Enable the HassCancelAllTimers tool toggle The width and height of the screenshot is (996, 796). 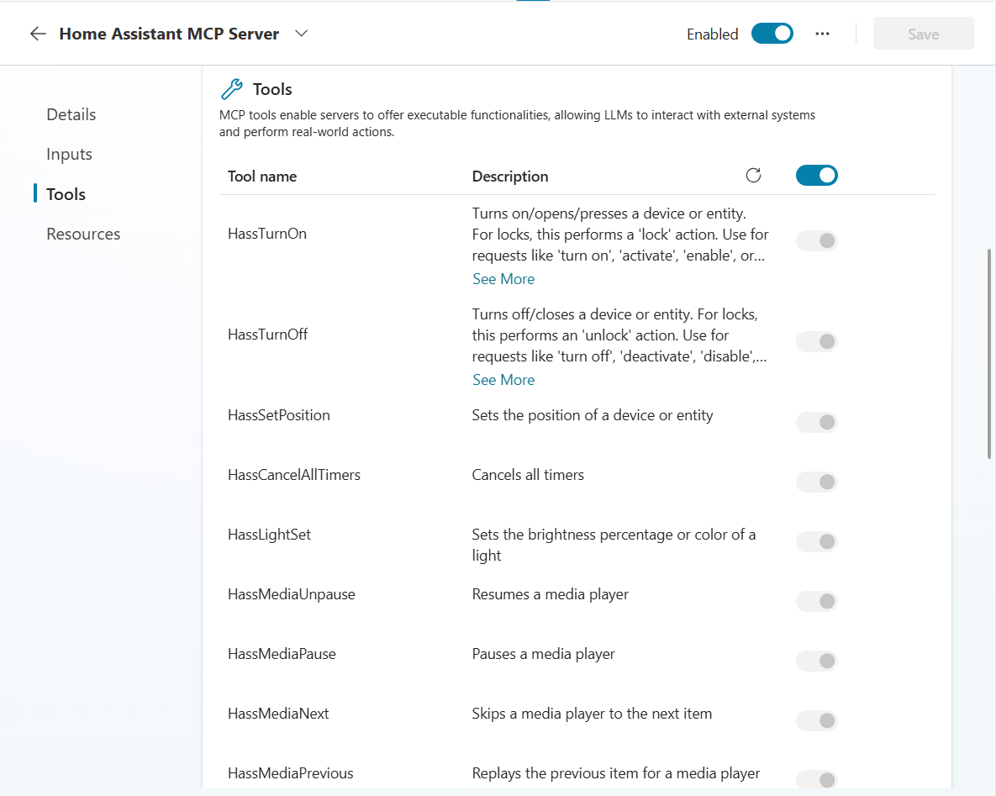click(816, 482)
